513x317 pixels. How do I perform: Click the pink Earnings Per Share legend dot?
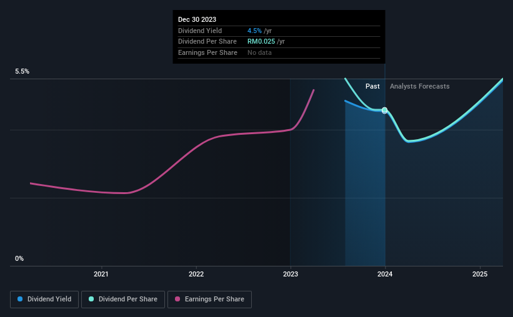(x=177, y=299)
